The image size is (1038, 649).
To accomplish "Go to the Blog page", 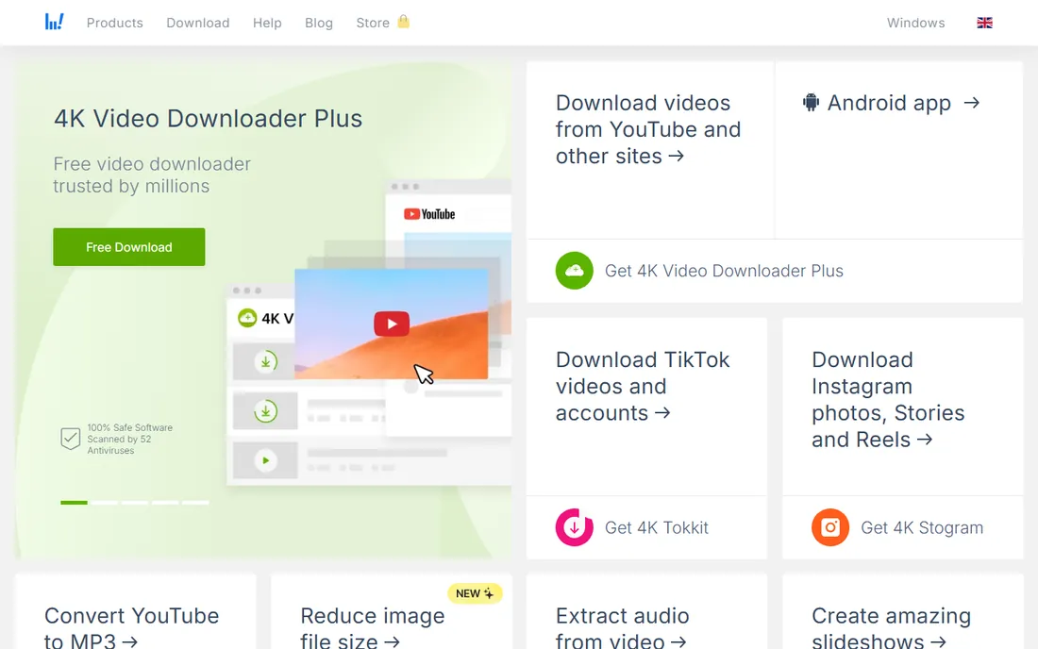I will pos(318,23).
